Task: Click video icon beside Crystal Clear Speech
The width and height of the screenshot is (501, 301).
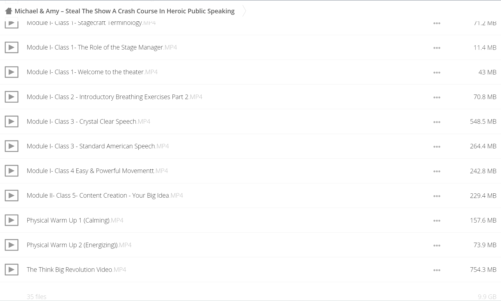Action: tap(12, 122)
